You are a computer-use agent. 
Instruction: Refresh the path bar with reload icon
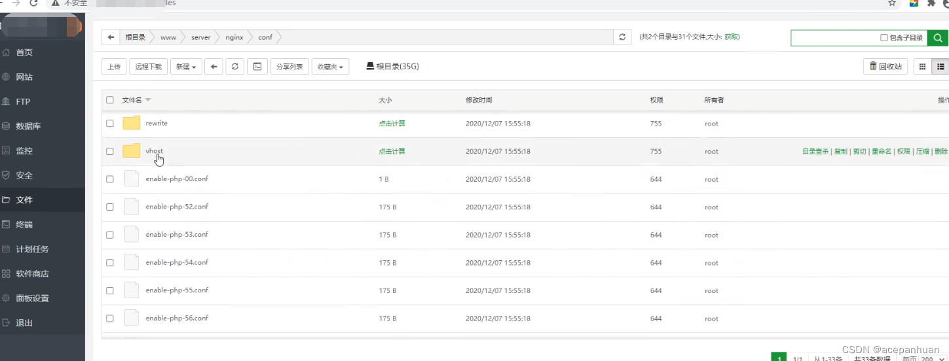[623, 37]
